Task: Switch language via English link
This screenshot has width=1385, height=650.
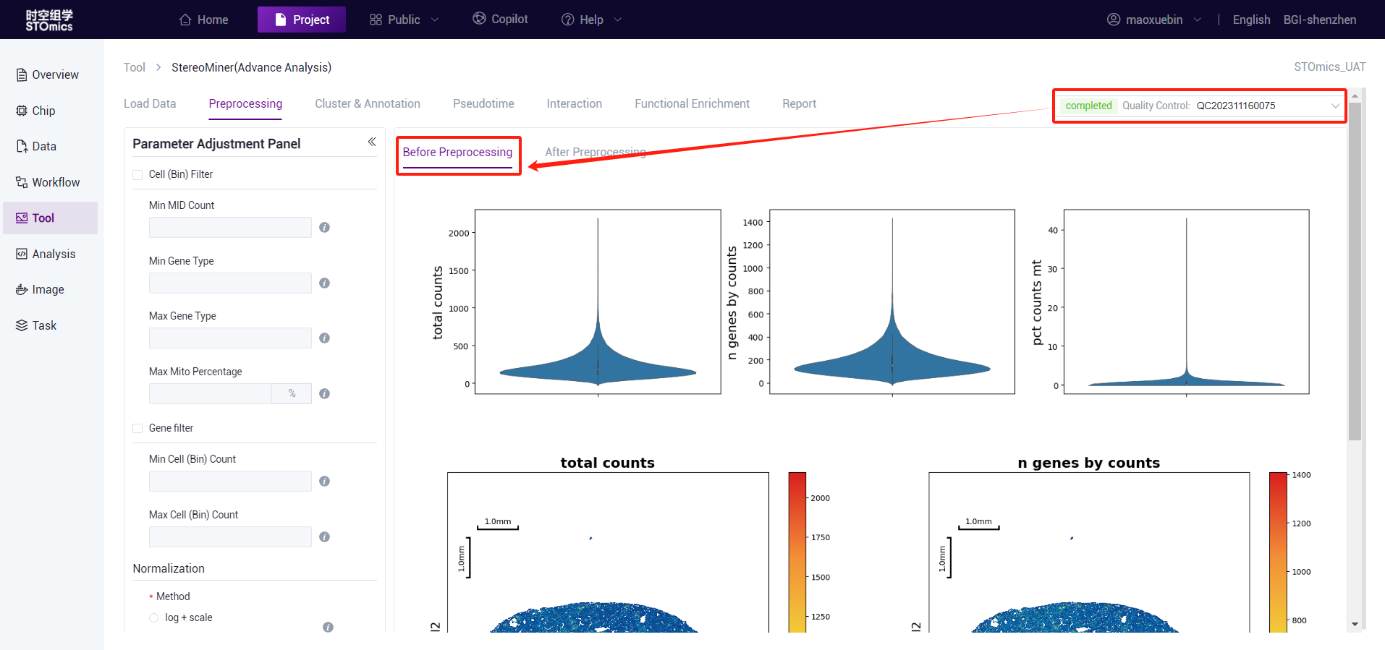Action: click(x=1251, y=20)
